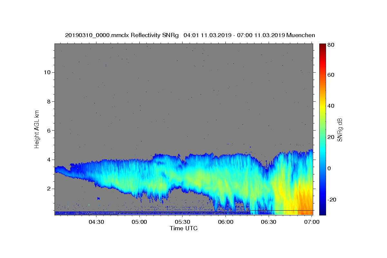Click the 04:30 time tick label

pos(96,222)
